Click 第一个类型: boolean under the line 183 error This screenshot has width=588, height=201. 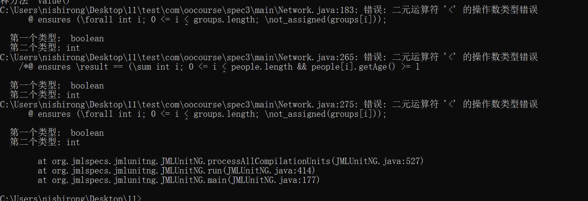57,39
